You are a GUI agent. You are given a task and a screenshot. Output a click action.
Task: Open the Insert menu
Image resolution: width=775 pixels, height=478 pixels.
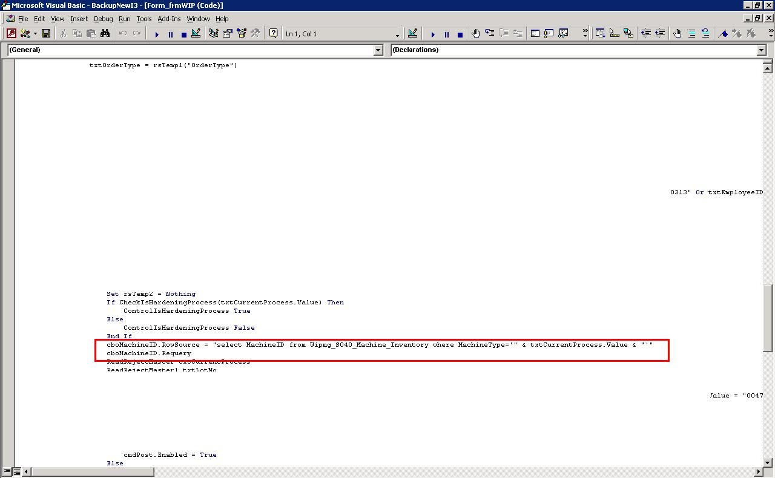[x=79, y=19]
